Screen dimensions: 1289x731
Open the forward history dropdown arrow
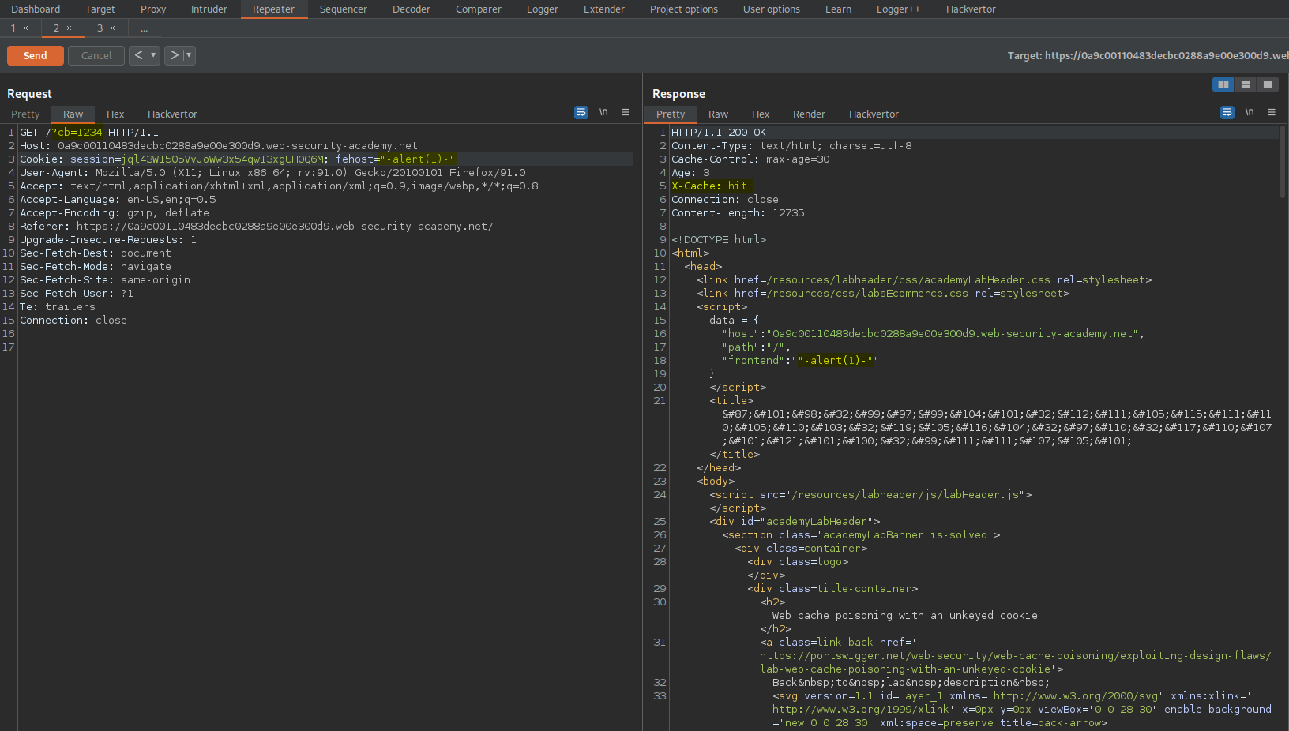pos(189,55)
